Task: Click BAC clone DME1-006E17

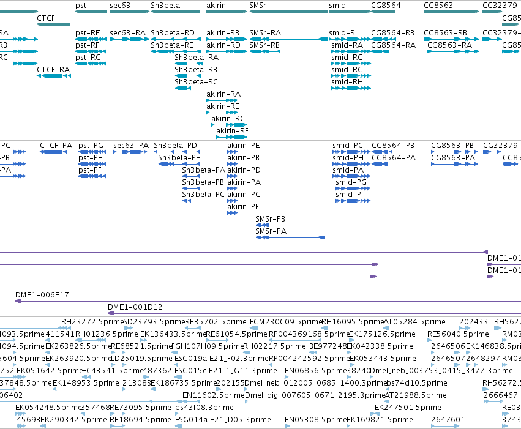Action: [42, 295]
